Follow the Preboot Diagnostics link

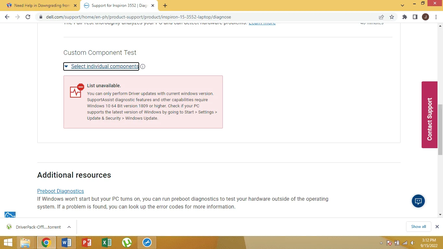pyautogui.click(x=61, y=191)
